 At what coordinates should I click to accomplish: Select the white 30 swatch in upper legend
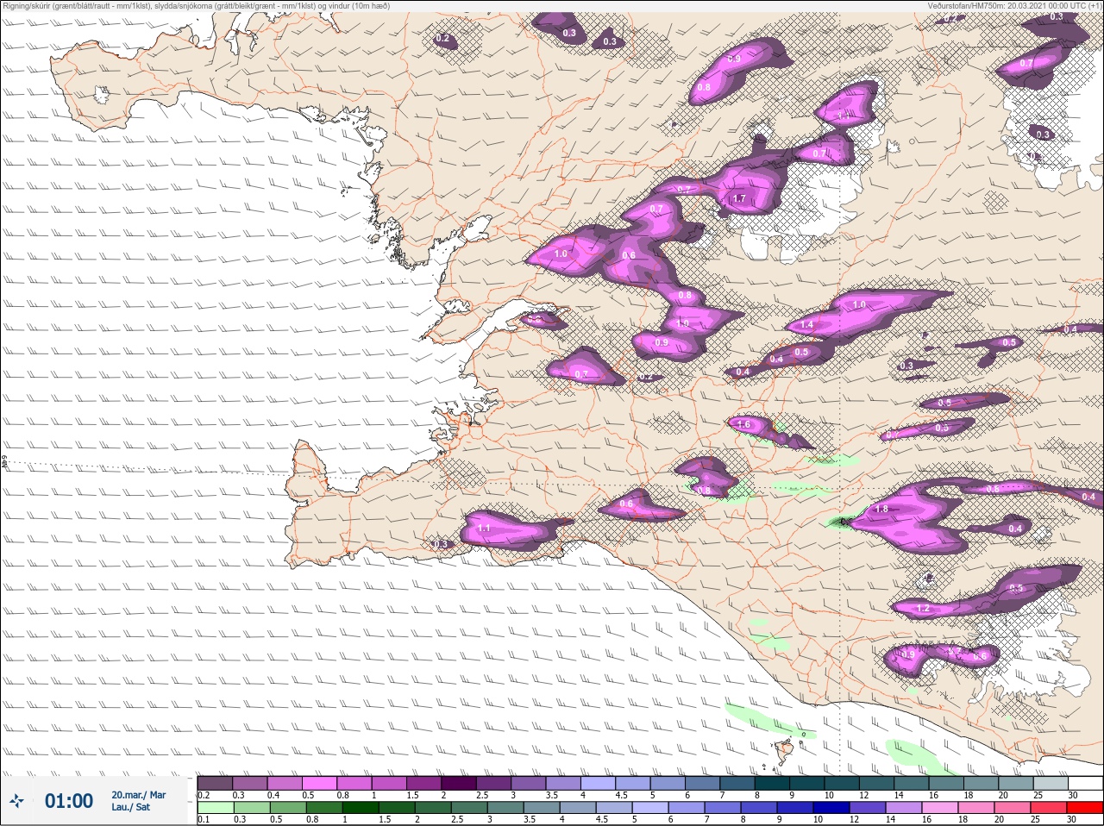click(x=1086, y=783)
